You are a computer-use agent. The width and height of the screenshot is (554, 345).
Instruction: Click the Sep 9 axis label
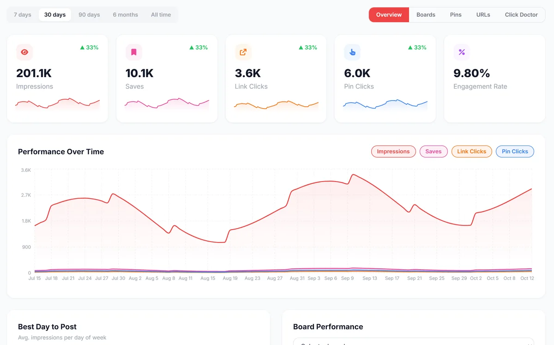click(x=348, y=278)
